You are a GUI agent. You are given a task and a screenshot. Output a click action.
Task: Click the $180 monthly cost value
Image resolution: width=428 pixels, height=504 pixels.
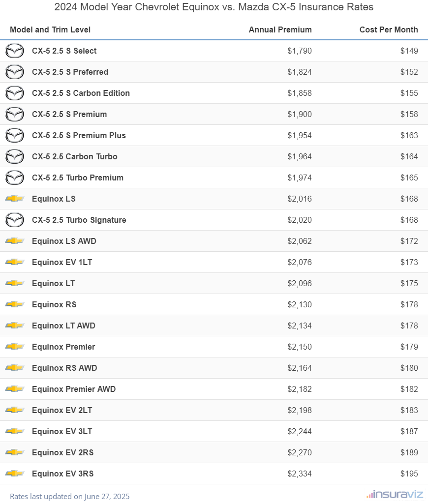point(409,368)
